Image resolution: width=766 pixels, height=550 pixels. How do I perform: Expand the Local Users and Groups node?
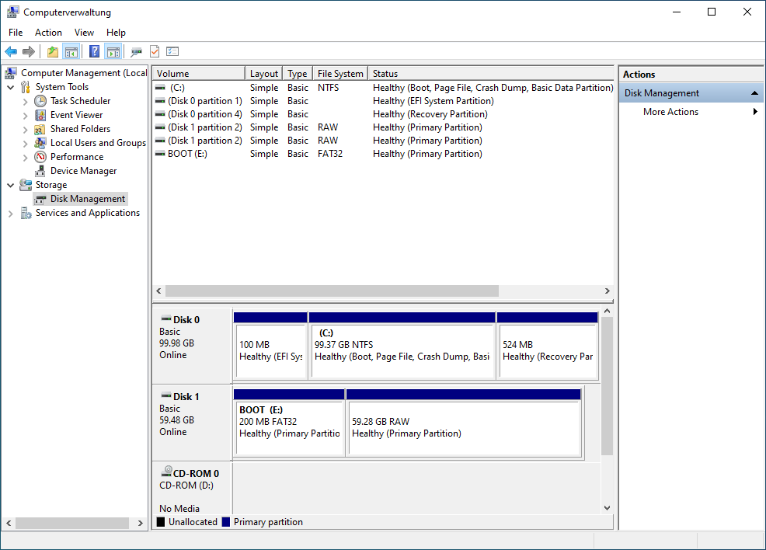26,144
